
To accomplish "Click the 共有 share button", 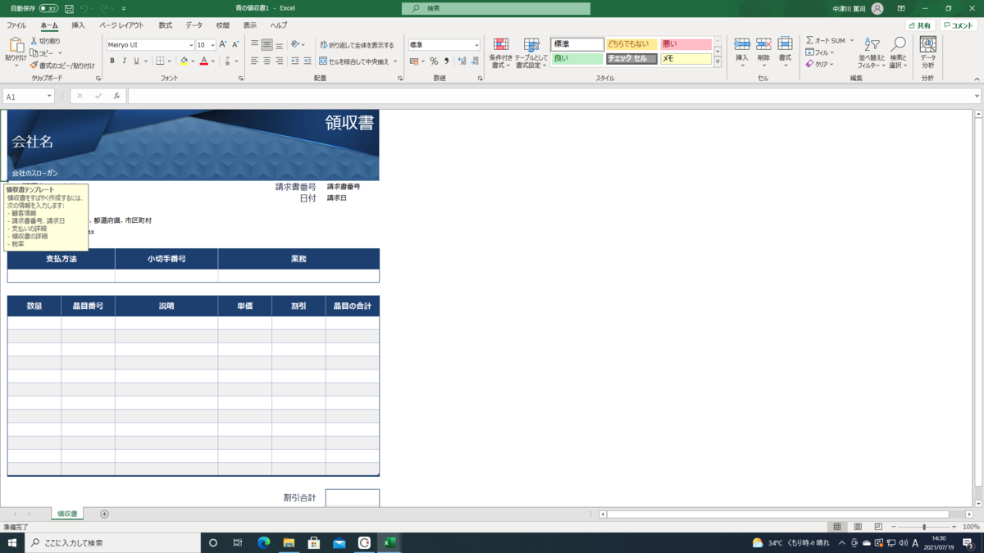I will [919, 25].
